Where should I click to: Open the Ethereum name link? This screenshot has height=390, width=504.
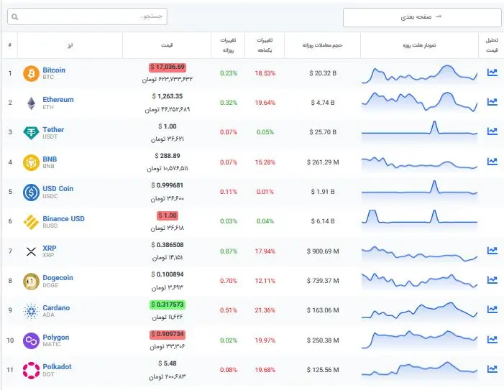coord(58,100)
